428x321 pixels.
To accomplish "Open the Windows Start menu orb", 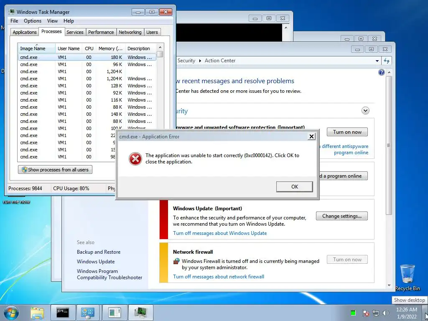I will tap(11, 313).
